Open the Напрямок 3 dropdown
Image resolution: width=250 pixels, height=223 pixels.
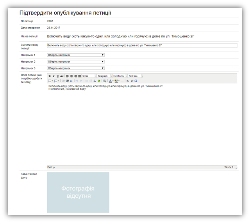click(76, 68)
